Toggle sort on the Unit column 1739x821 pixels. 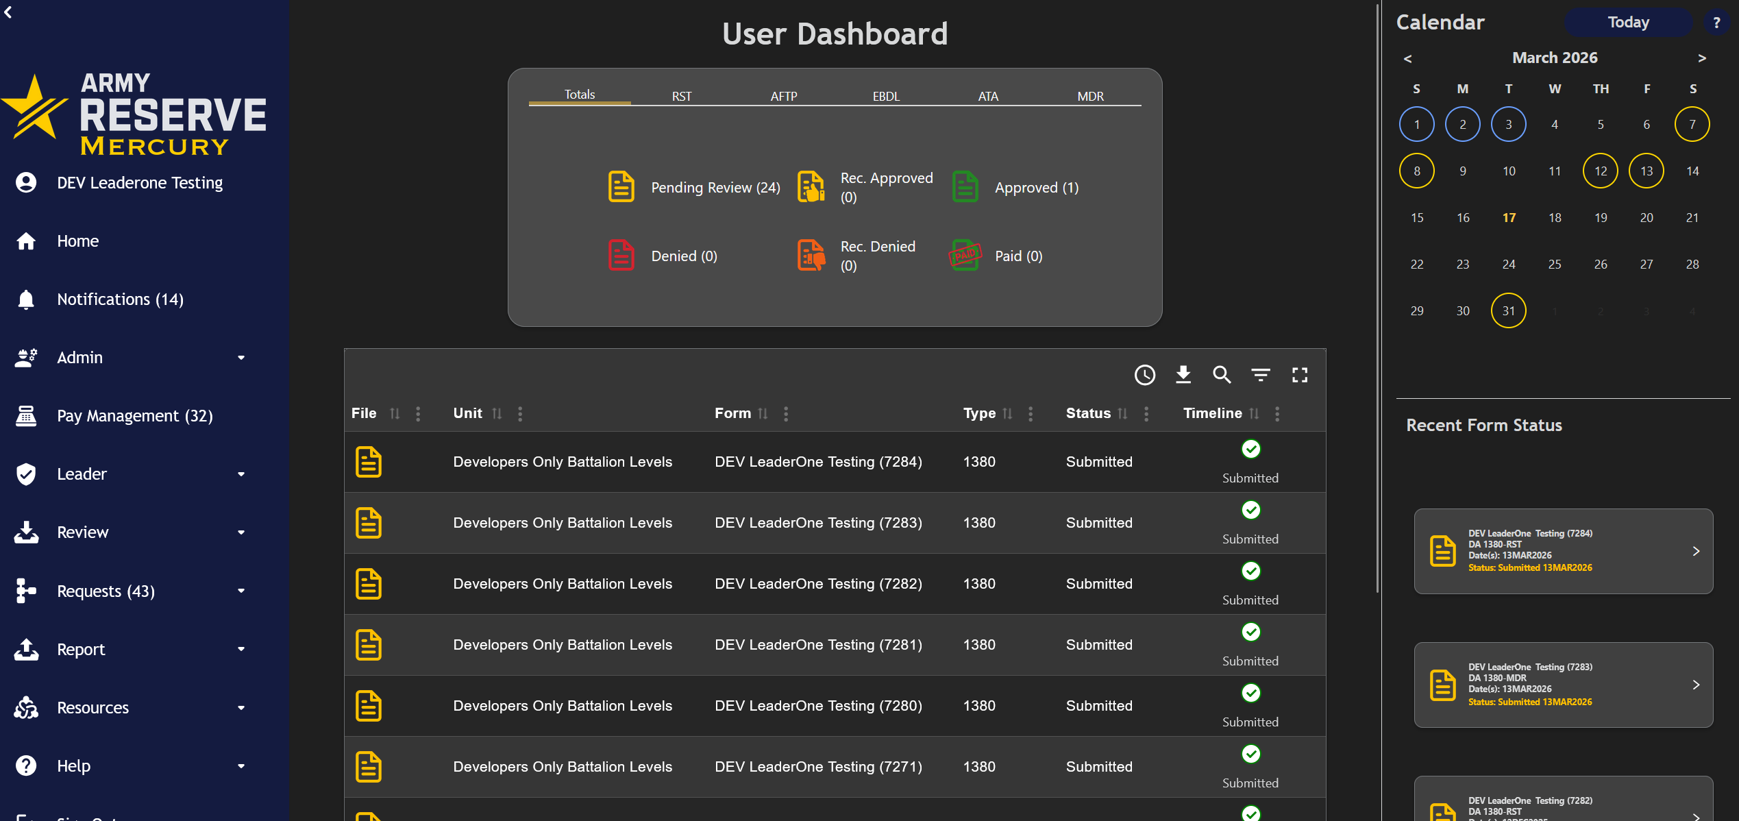point(497,413)
